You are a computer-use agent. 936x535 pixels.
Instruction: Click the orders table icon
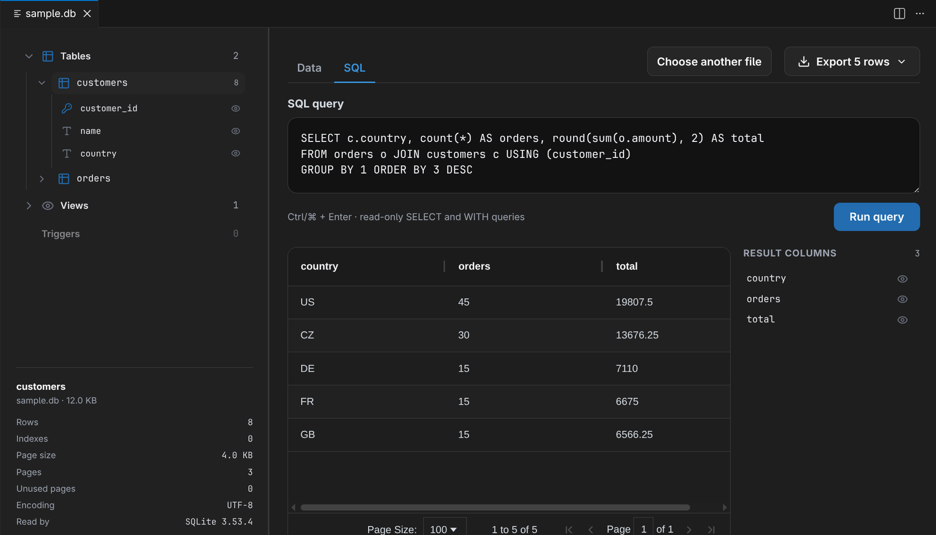click(x=64, y=179)
